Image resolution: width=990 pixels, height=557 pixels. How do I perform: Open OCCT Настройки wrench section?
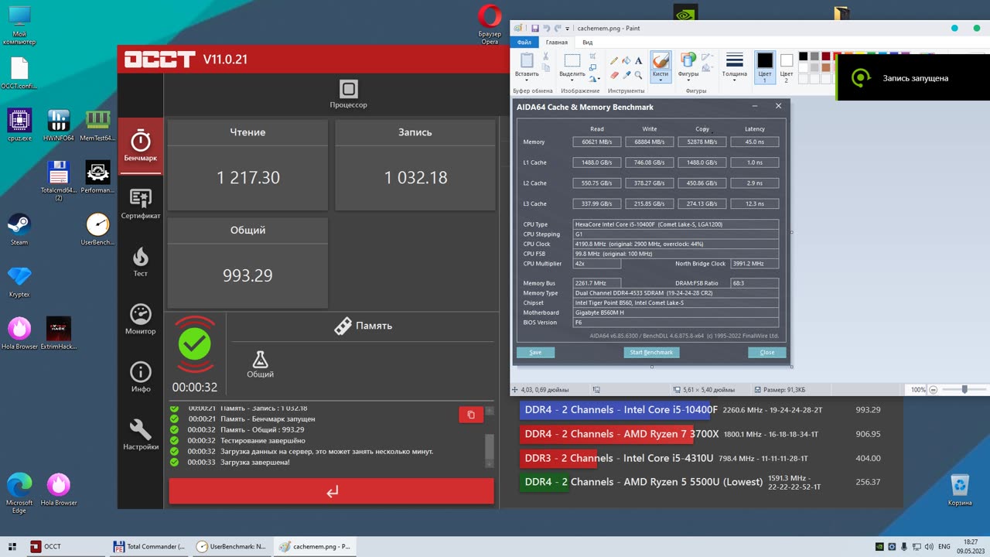click(x=140, y=435)
